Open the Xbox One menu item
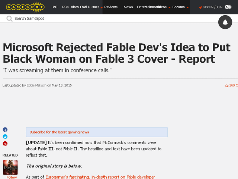238x179 pixels. coord(77,7)
